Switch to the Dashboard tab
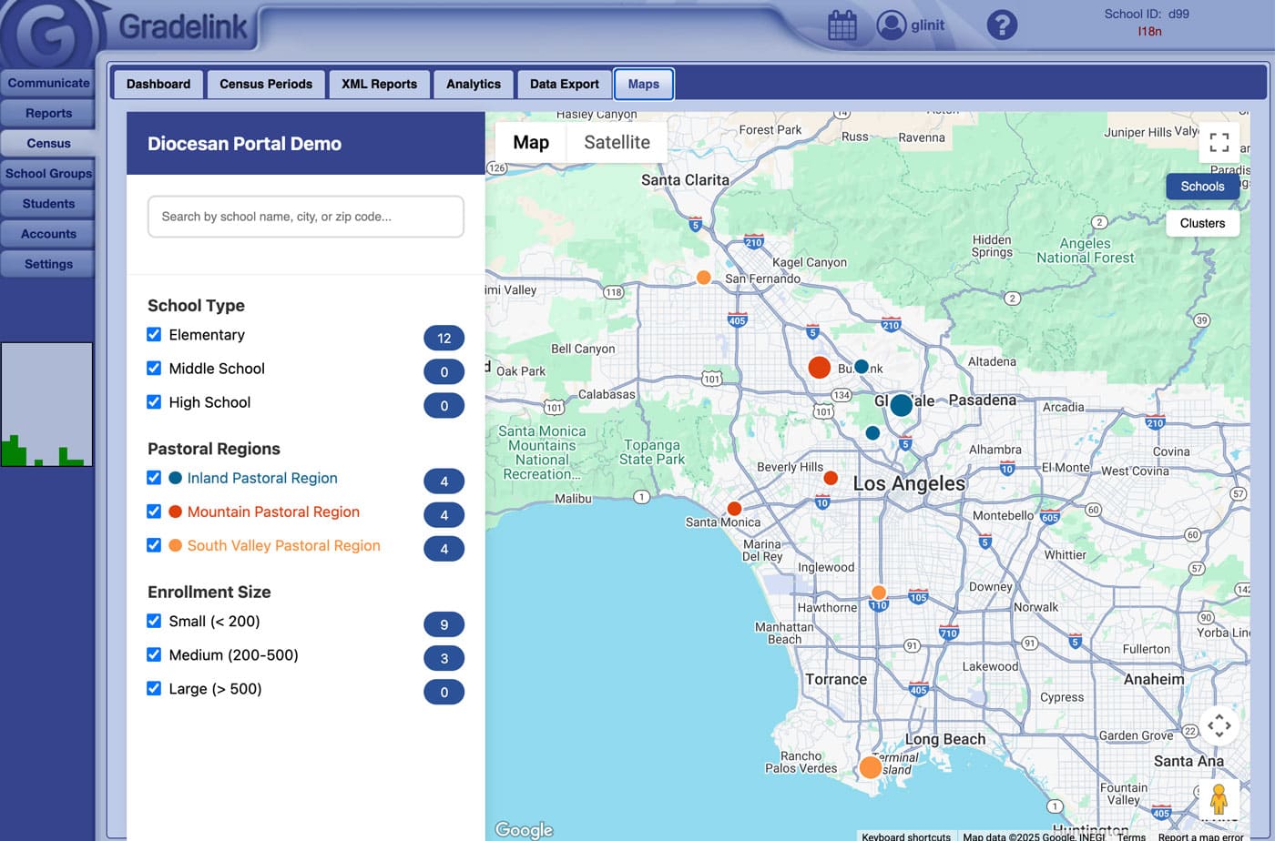Image resolution: width=1275 pixels, height=841 pixels. click(x=158, y=84)
